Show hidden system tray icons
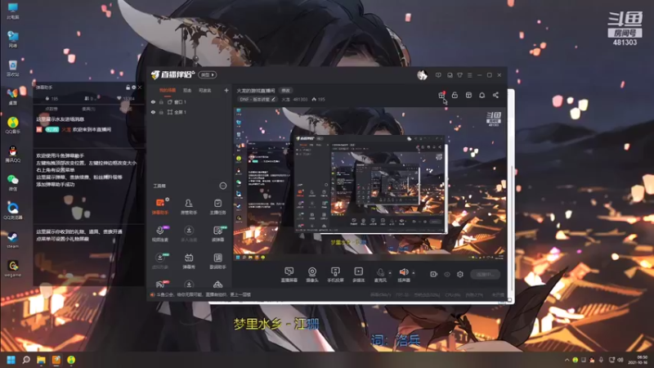 (567, 360)
